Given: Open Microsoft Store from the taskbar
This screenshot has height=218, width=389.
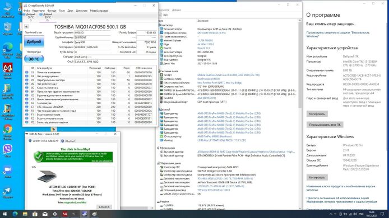Looking at the screenshot, I should (35, 214).
